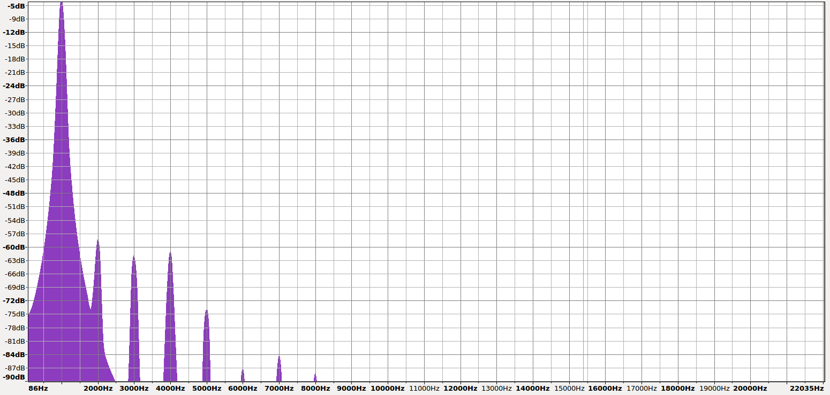
Task: Click the -90dB floor label
Action: pos(14,377)
